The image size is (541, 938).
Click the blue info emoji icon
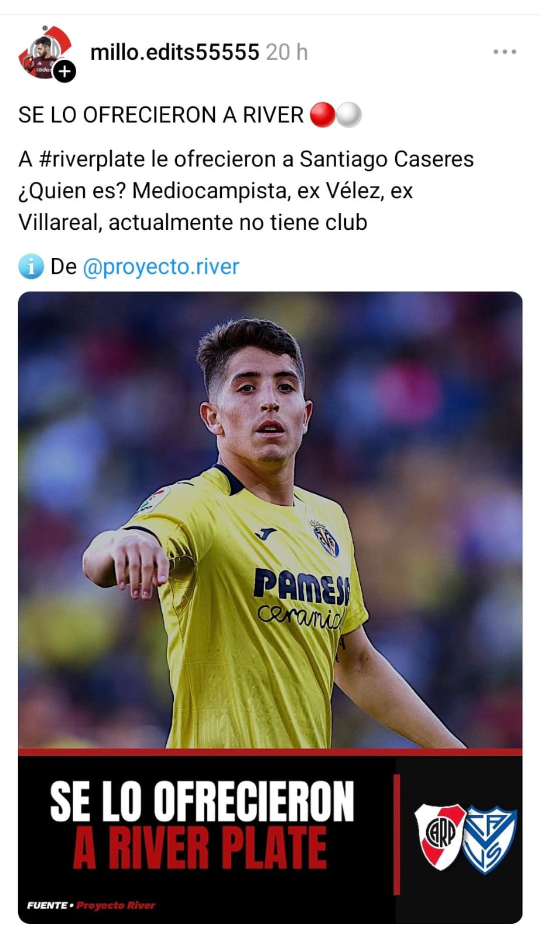31,267
